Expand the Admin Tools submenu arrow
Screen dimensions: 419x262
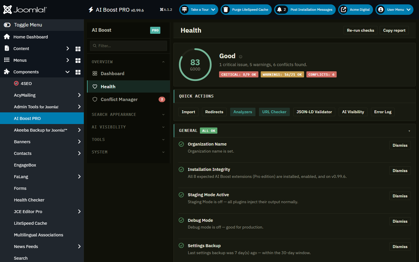pos(79,107)
